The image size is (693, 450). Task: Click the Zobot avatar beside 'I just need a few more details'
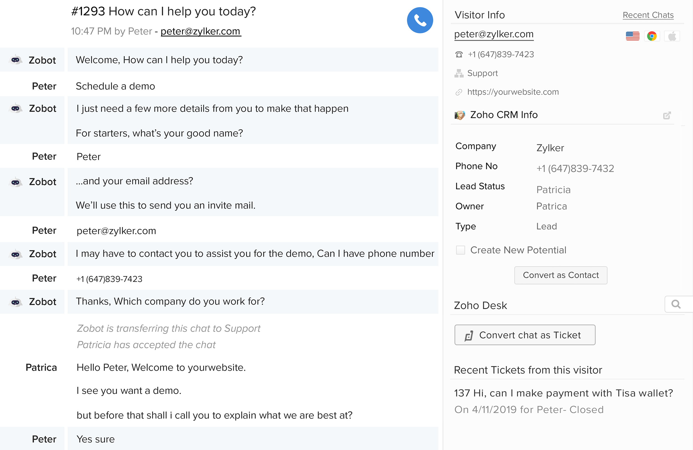pos(16,108)
